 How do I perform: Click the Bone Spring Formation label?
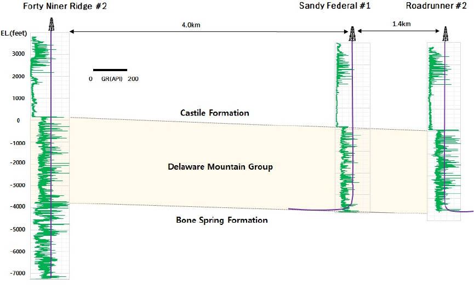(221, 220)
